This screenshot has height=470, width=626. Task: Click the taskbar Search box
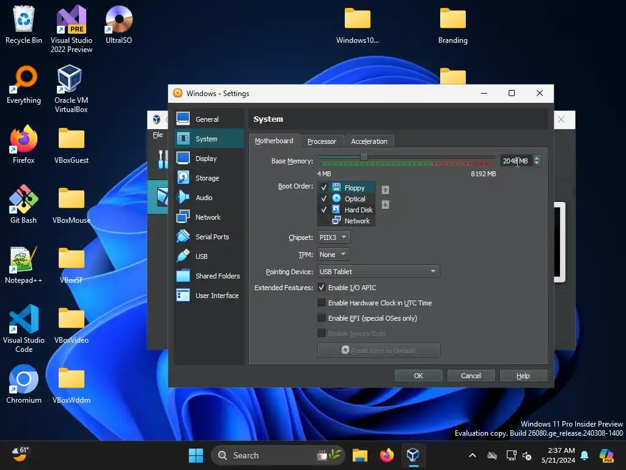[x=278, y=455]
